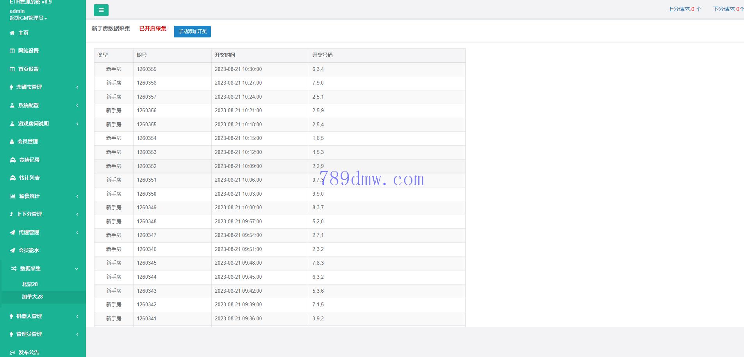744x357 pixels.
Task: Click the 转让列表 car icon
Action: pyautogui.click(x=12, y=178)
